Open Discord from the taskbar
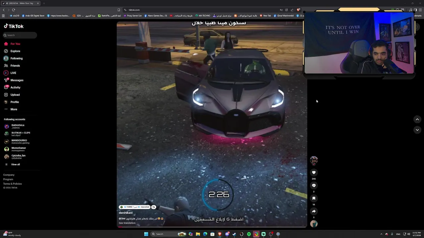Image resolution: width=424 pixels, height=238 pixels. pyautogui.click(x=227, y=234)
